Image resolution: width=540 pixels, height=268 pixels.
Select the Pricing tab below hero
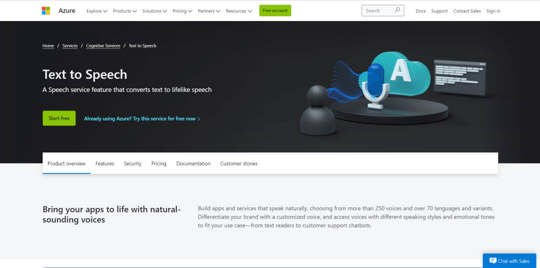point(159,163)
